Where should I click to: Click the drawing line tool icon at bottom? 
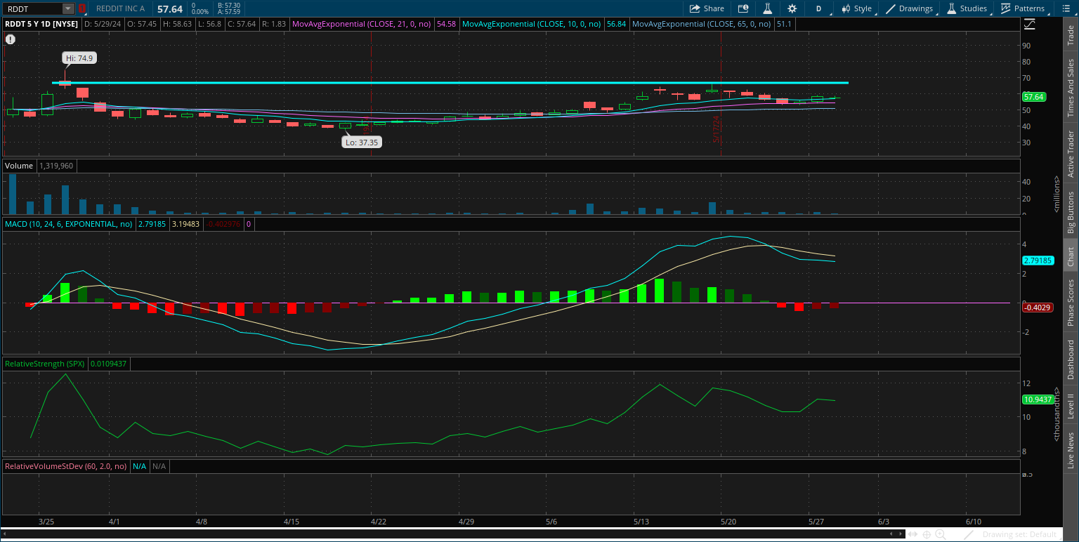click(x=970, y=534)
